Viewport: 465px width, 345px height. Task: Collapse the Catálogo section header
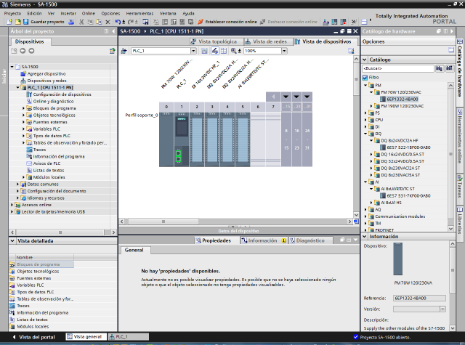pyautogui.click(x=365, y=60)
